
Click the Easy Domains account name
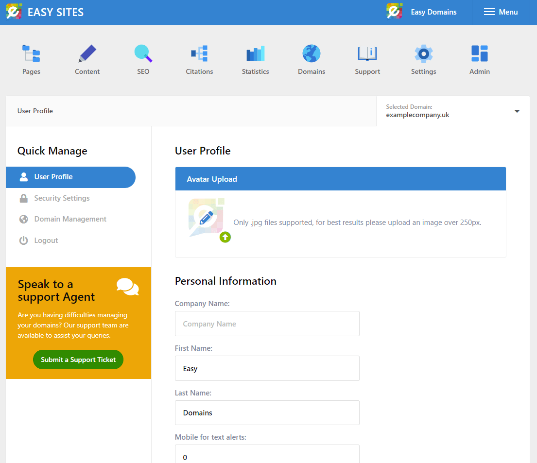433,12
